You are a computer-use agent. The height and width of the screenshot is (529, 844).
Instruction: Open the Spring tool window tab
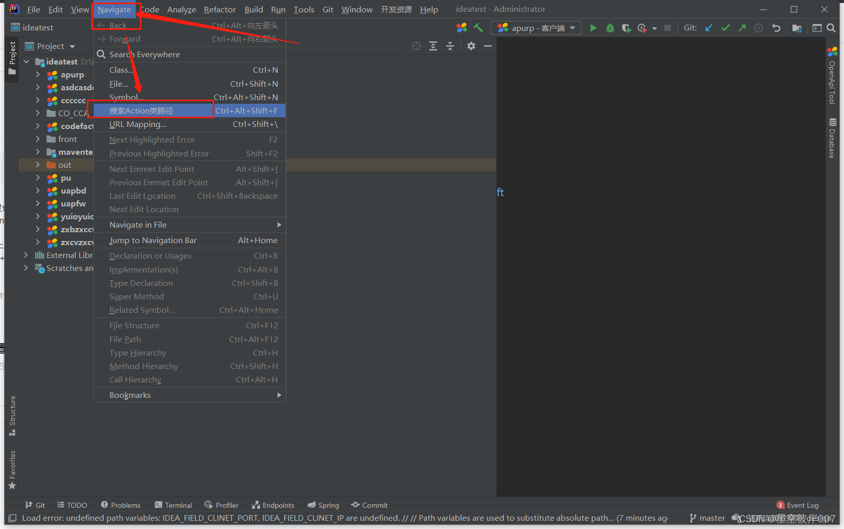pos(323,505)
